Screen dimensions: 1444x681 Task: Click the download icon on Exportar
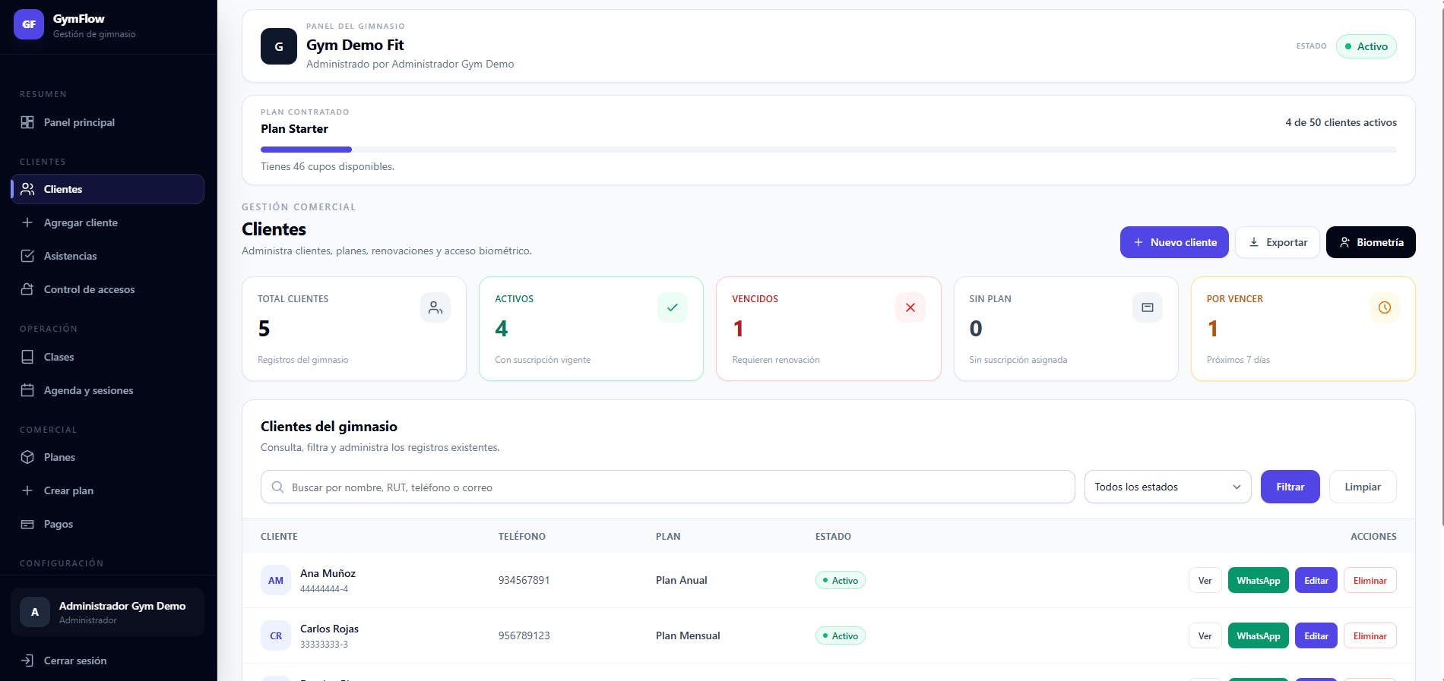(1254, 242)
